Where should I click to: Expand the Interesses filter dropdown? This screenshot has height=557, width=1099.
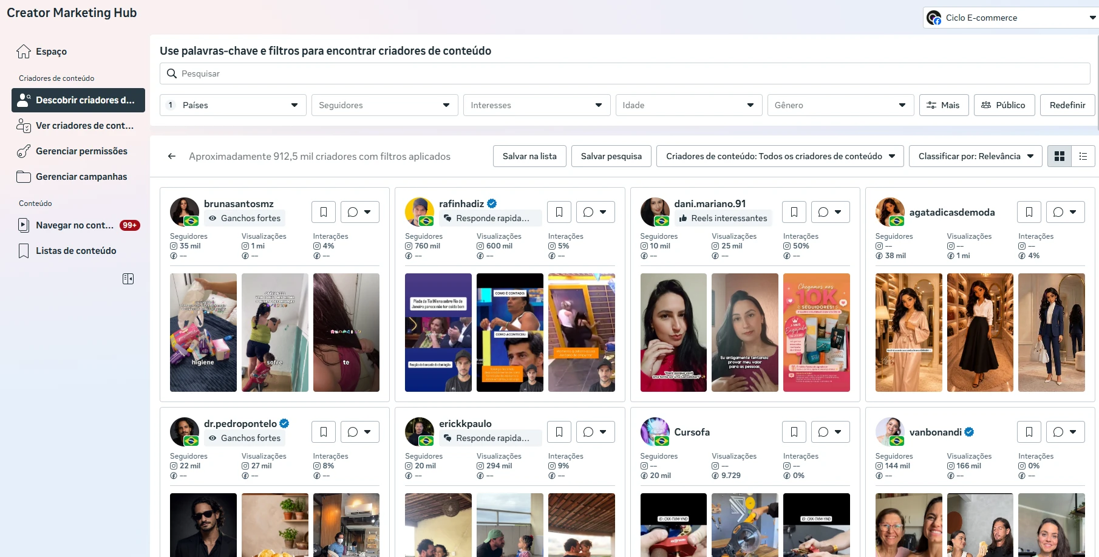pyautogui.click(x=537, y=105)
